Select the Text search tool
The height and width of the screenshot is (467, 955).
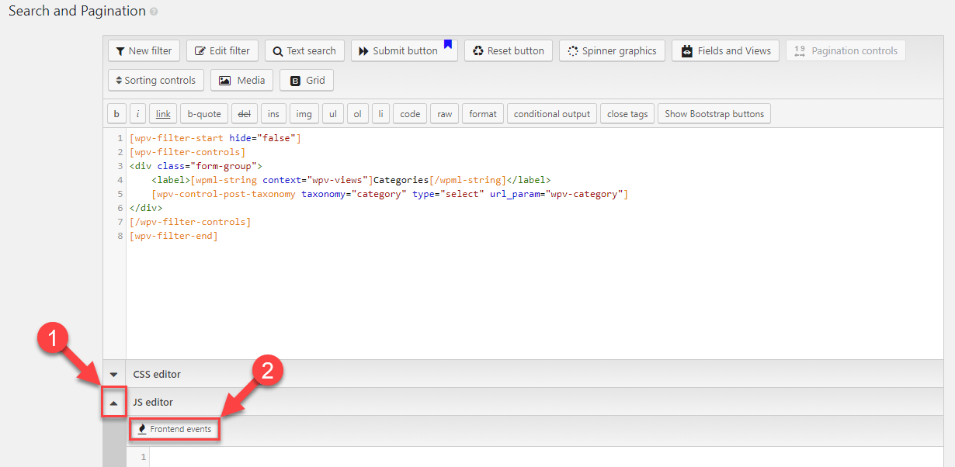pyautogui.click(x=304, y=50)
